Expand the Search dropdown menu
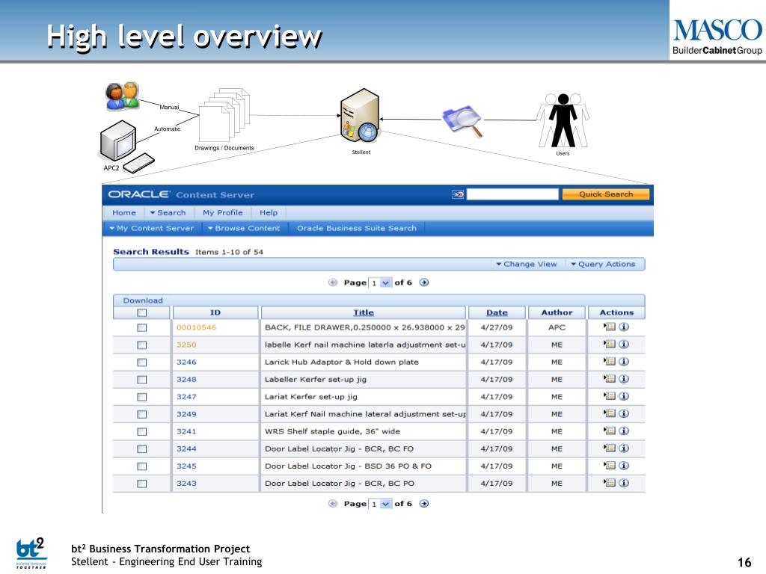Viewport: 766px width, 574px height. [x=168, y=213]
